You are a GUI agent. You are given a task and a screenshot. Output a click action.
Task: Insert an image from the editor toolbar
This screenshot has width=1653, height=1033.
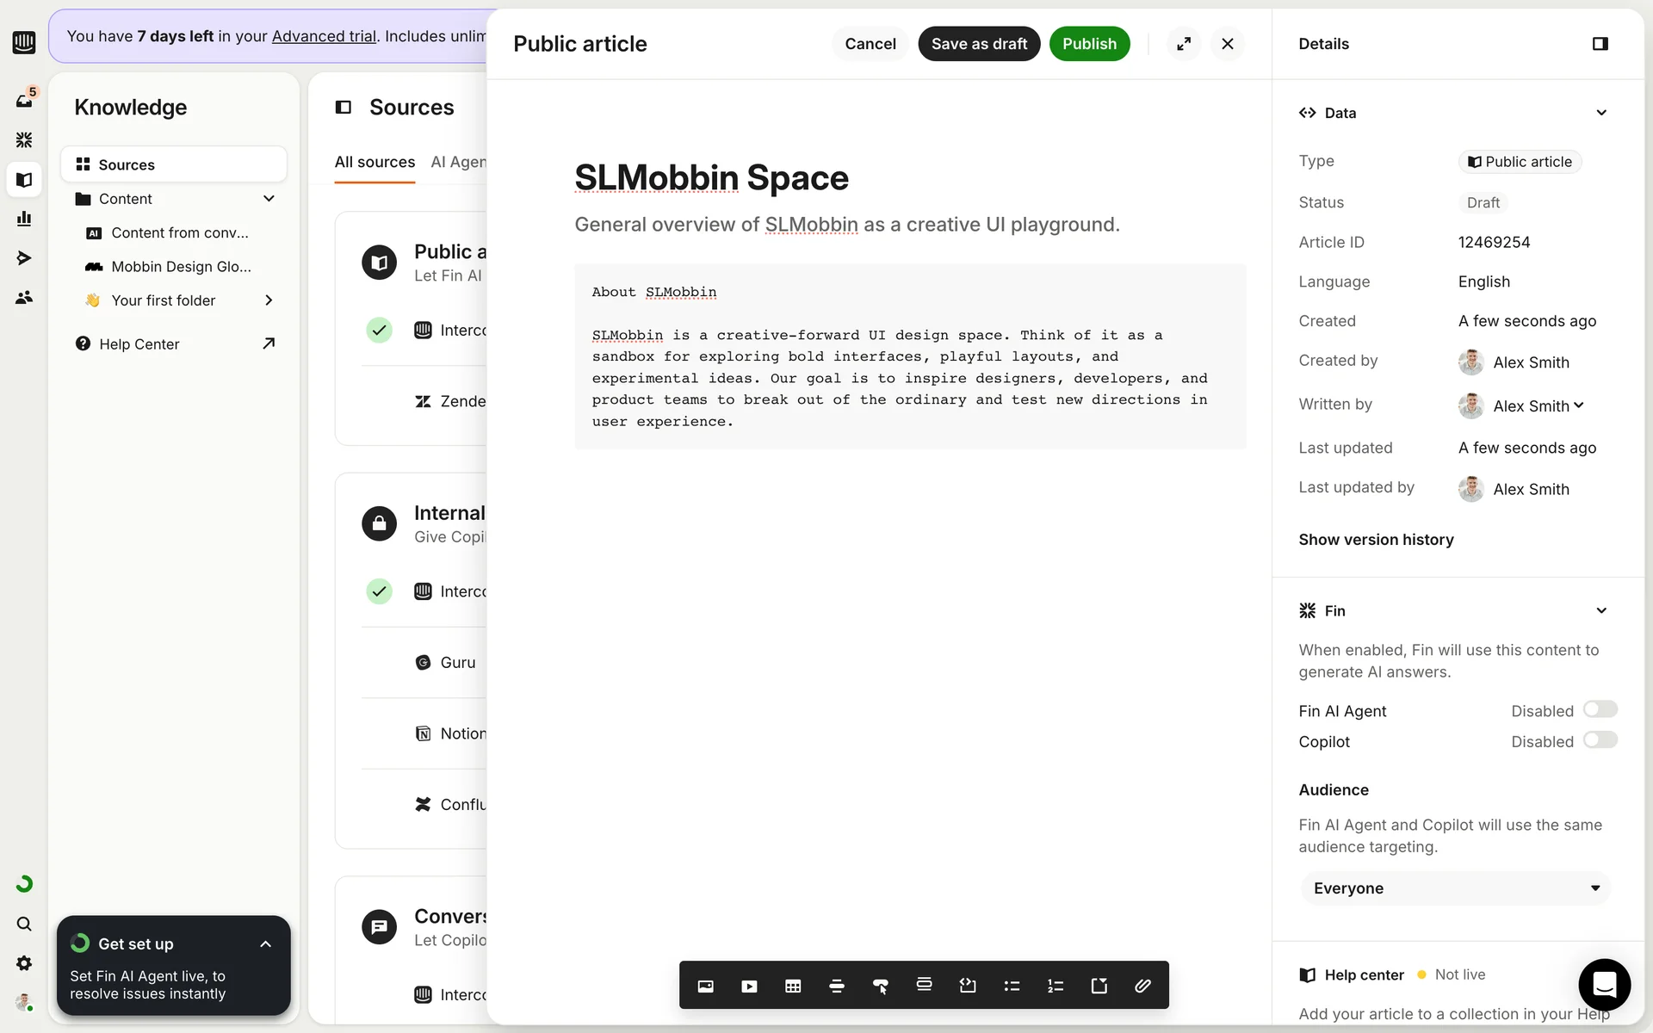tap(705, 986)
